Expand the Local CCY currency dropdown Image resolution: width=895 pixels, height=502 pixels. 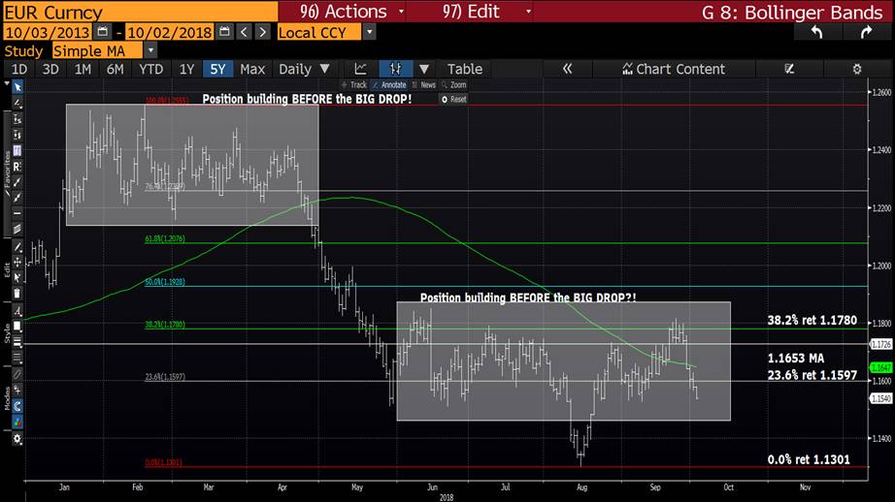coord(370,32)
